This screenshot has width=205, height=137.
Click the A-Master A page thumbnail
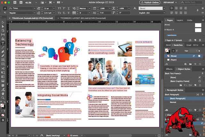(x=198, y=30)
